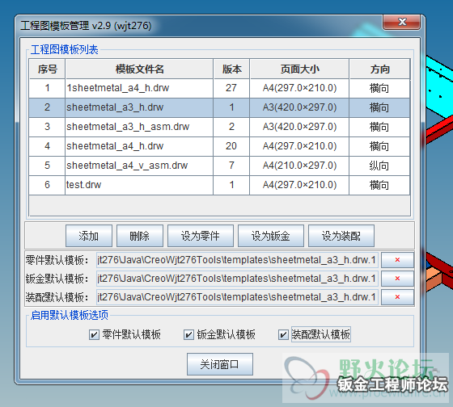Toggle the 钣金默认模板 checkbox

(x=188, y=334)
